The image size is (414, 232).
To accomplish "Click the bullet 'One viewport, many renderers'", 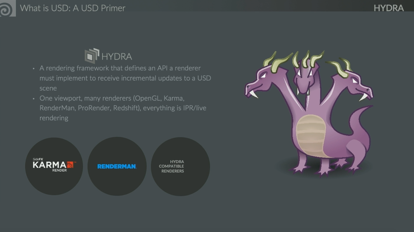I will click(x=123, y=108).
